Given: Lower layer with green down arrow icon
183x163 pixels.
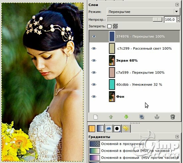Looking at the screenshot, I should [126, 117].
